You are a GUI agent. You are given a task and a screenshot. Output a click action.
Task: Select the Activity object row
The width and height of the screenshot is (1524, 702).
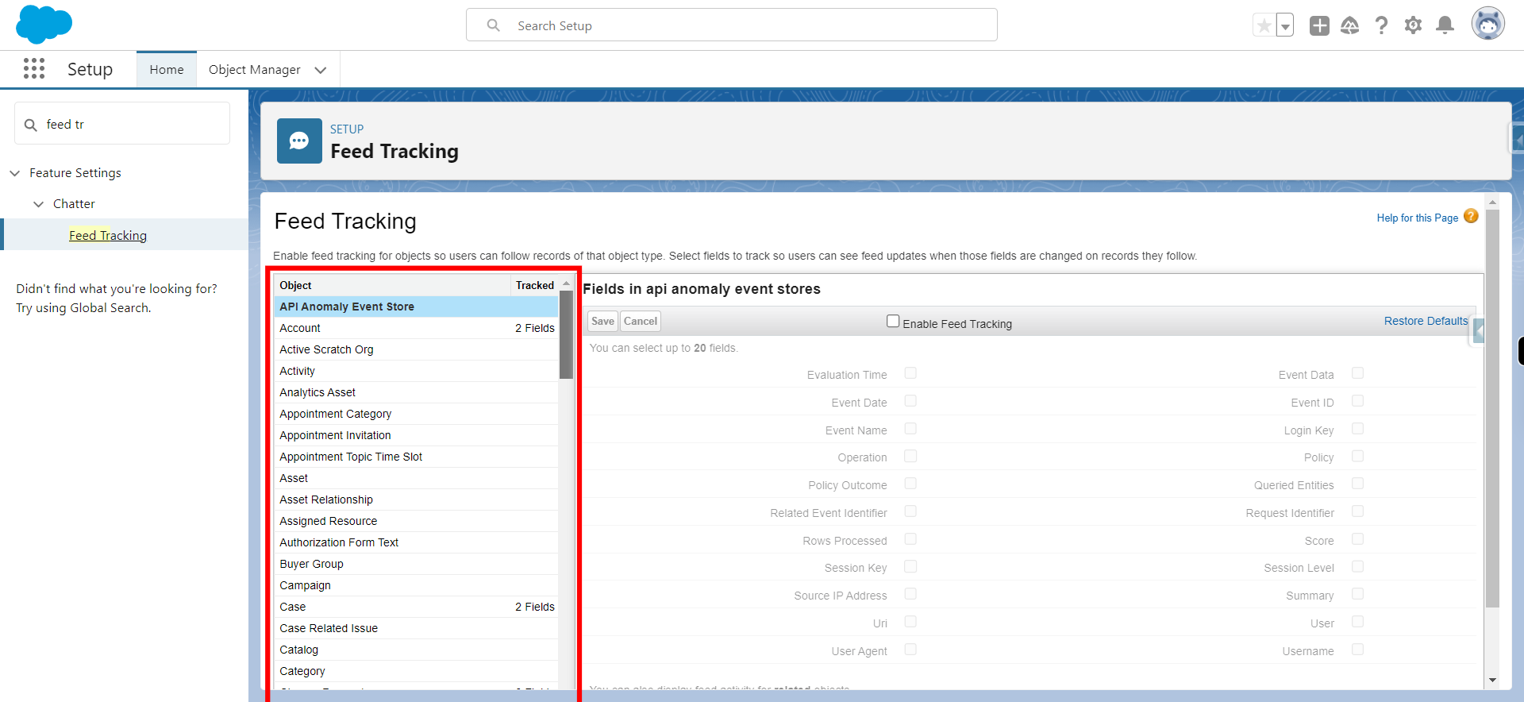[416, 371]
